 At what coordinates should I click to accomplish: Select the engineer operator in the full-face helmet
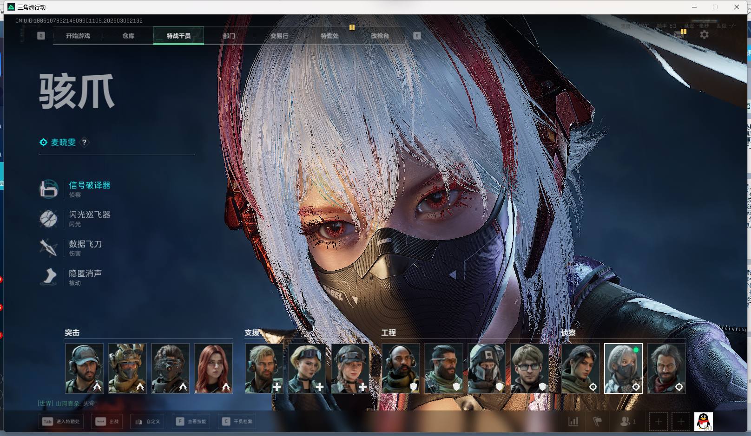(x=487, y=368)
